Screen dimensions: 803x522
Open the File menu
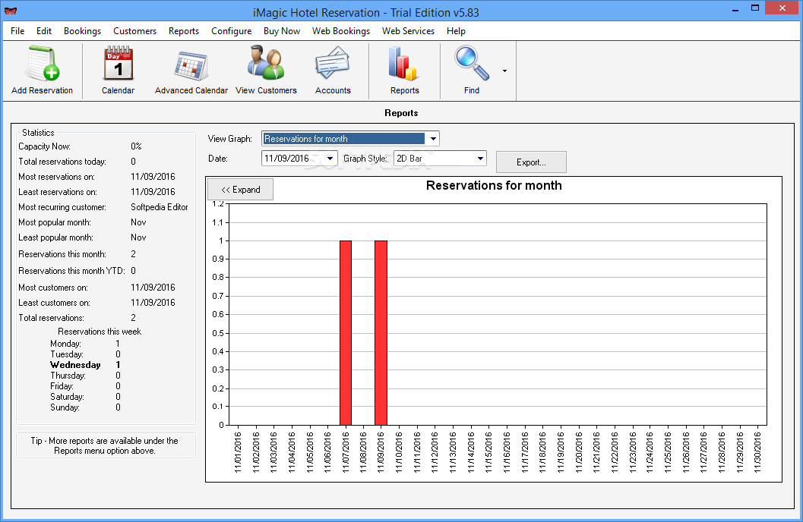click(x=17, y=31)
